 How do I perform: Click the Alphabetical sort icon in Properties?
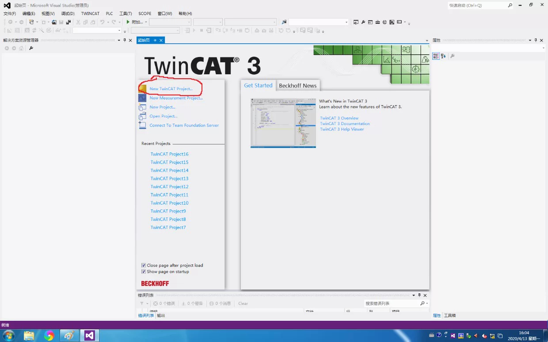(x=443, y=56)
